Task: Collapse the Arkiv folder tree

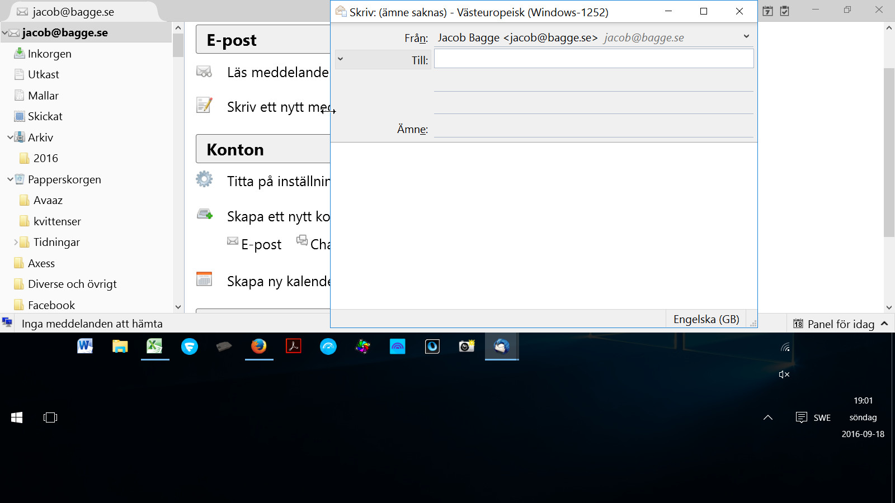Action: point(10,137)
